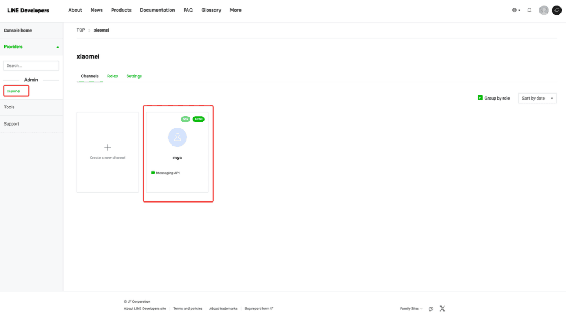
Task: Click the xiaomei breadcrumb
Action: point(102,30)
